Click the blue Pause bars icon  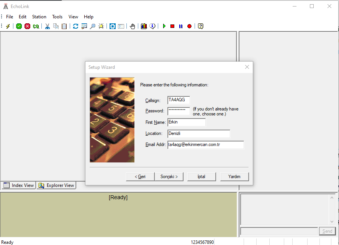coord(181,26)
